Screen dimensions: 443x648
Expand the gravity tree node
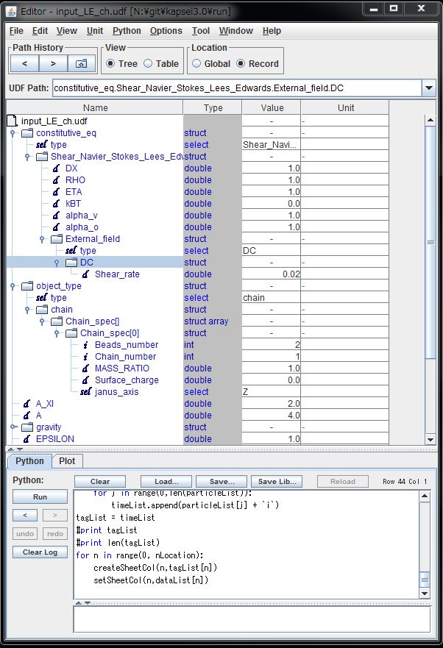(x=13, y=427)
